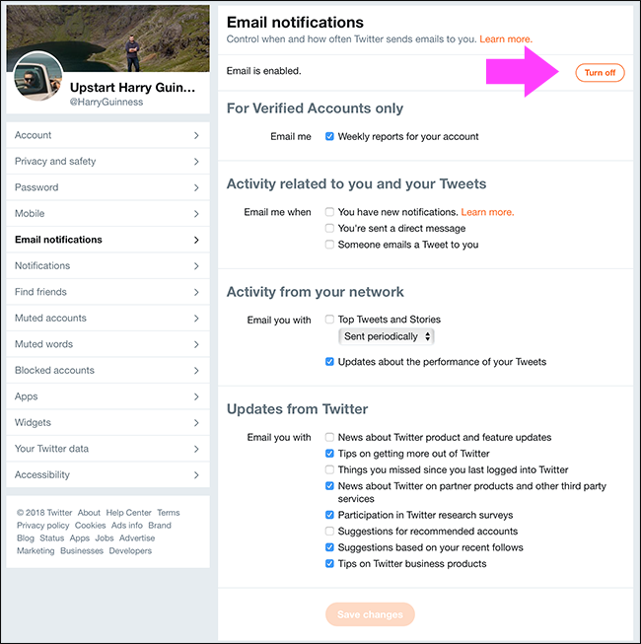
Task: Click the chevron next to Muted words
Action: [196, 344]
